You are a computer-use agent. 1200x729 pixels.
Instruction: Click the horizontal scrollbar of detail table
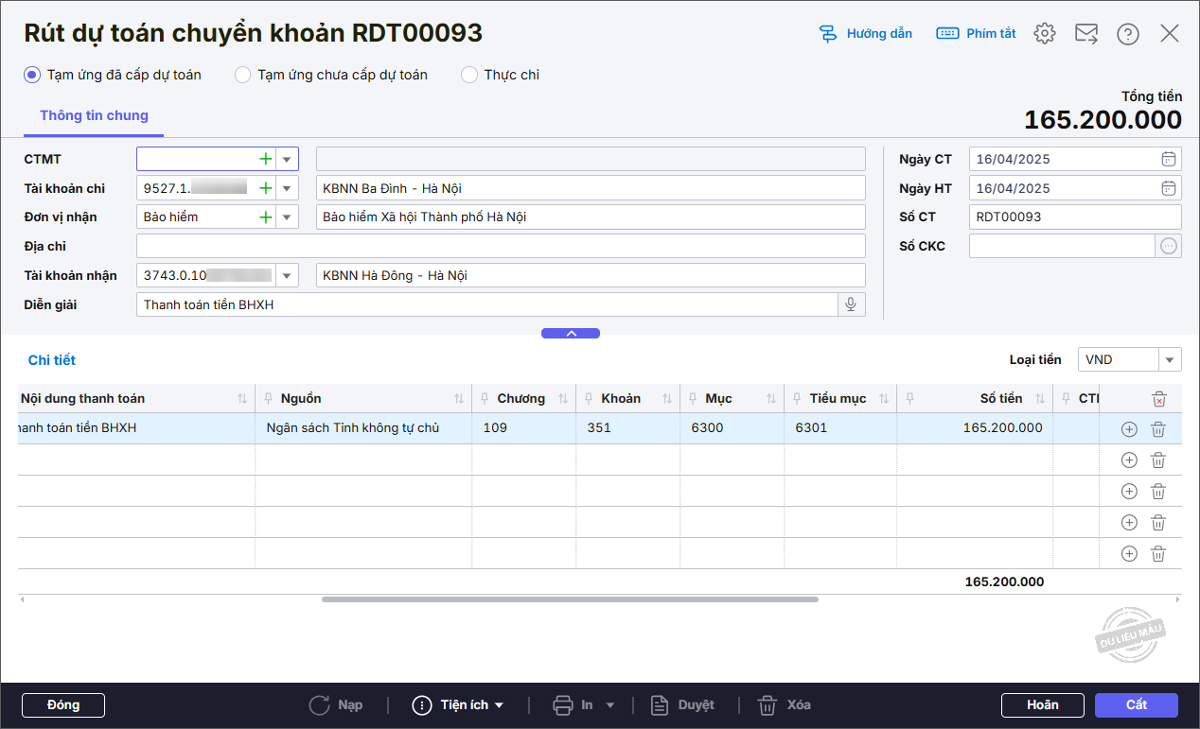point(570,599)
